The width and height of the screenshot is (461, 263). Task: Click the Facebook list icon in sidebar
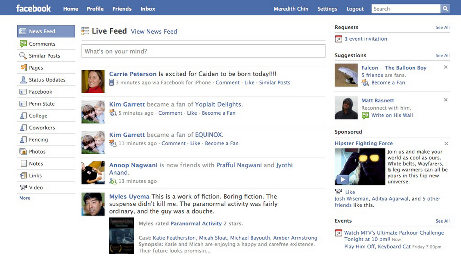[23, 92]
